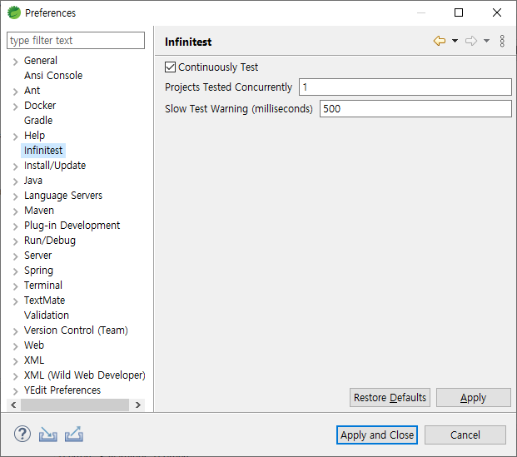This screenshot has width=517, height=457.
Task: Open the General preferences page
Action: (41, 60)
